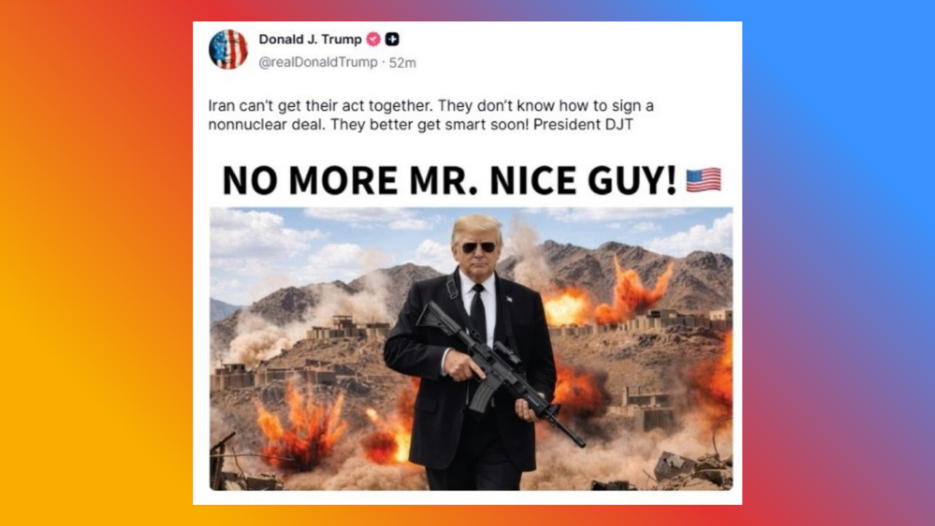Click the American flag emoji in headline
Screen dimensions: 935x526
point(703,180)
